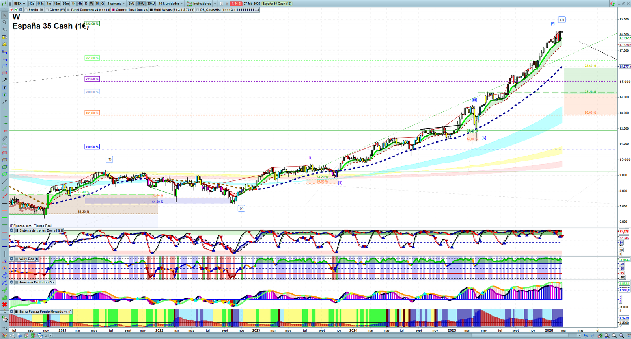
Task: Open the 10 k unidades dropdown
Action: point(171,4)
